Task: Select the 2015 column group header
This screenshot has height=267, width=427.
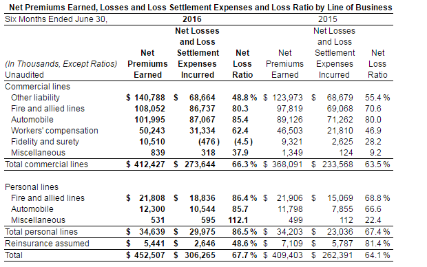Action: tap(328, 19)
